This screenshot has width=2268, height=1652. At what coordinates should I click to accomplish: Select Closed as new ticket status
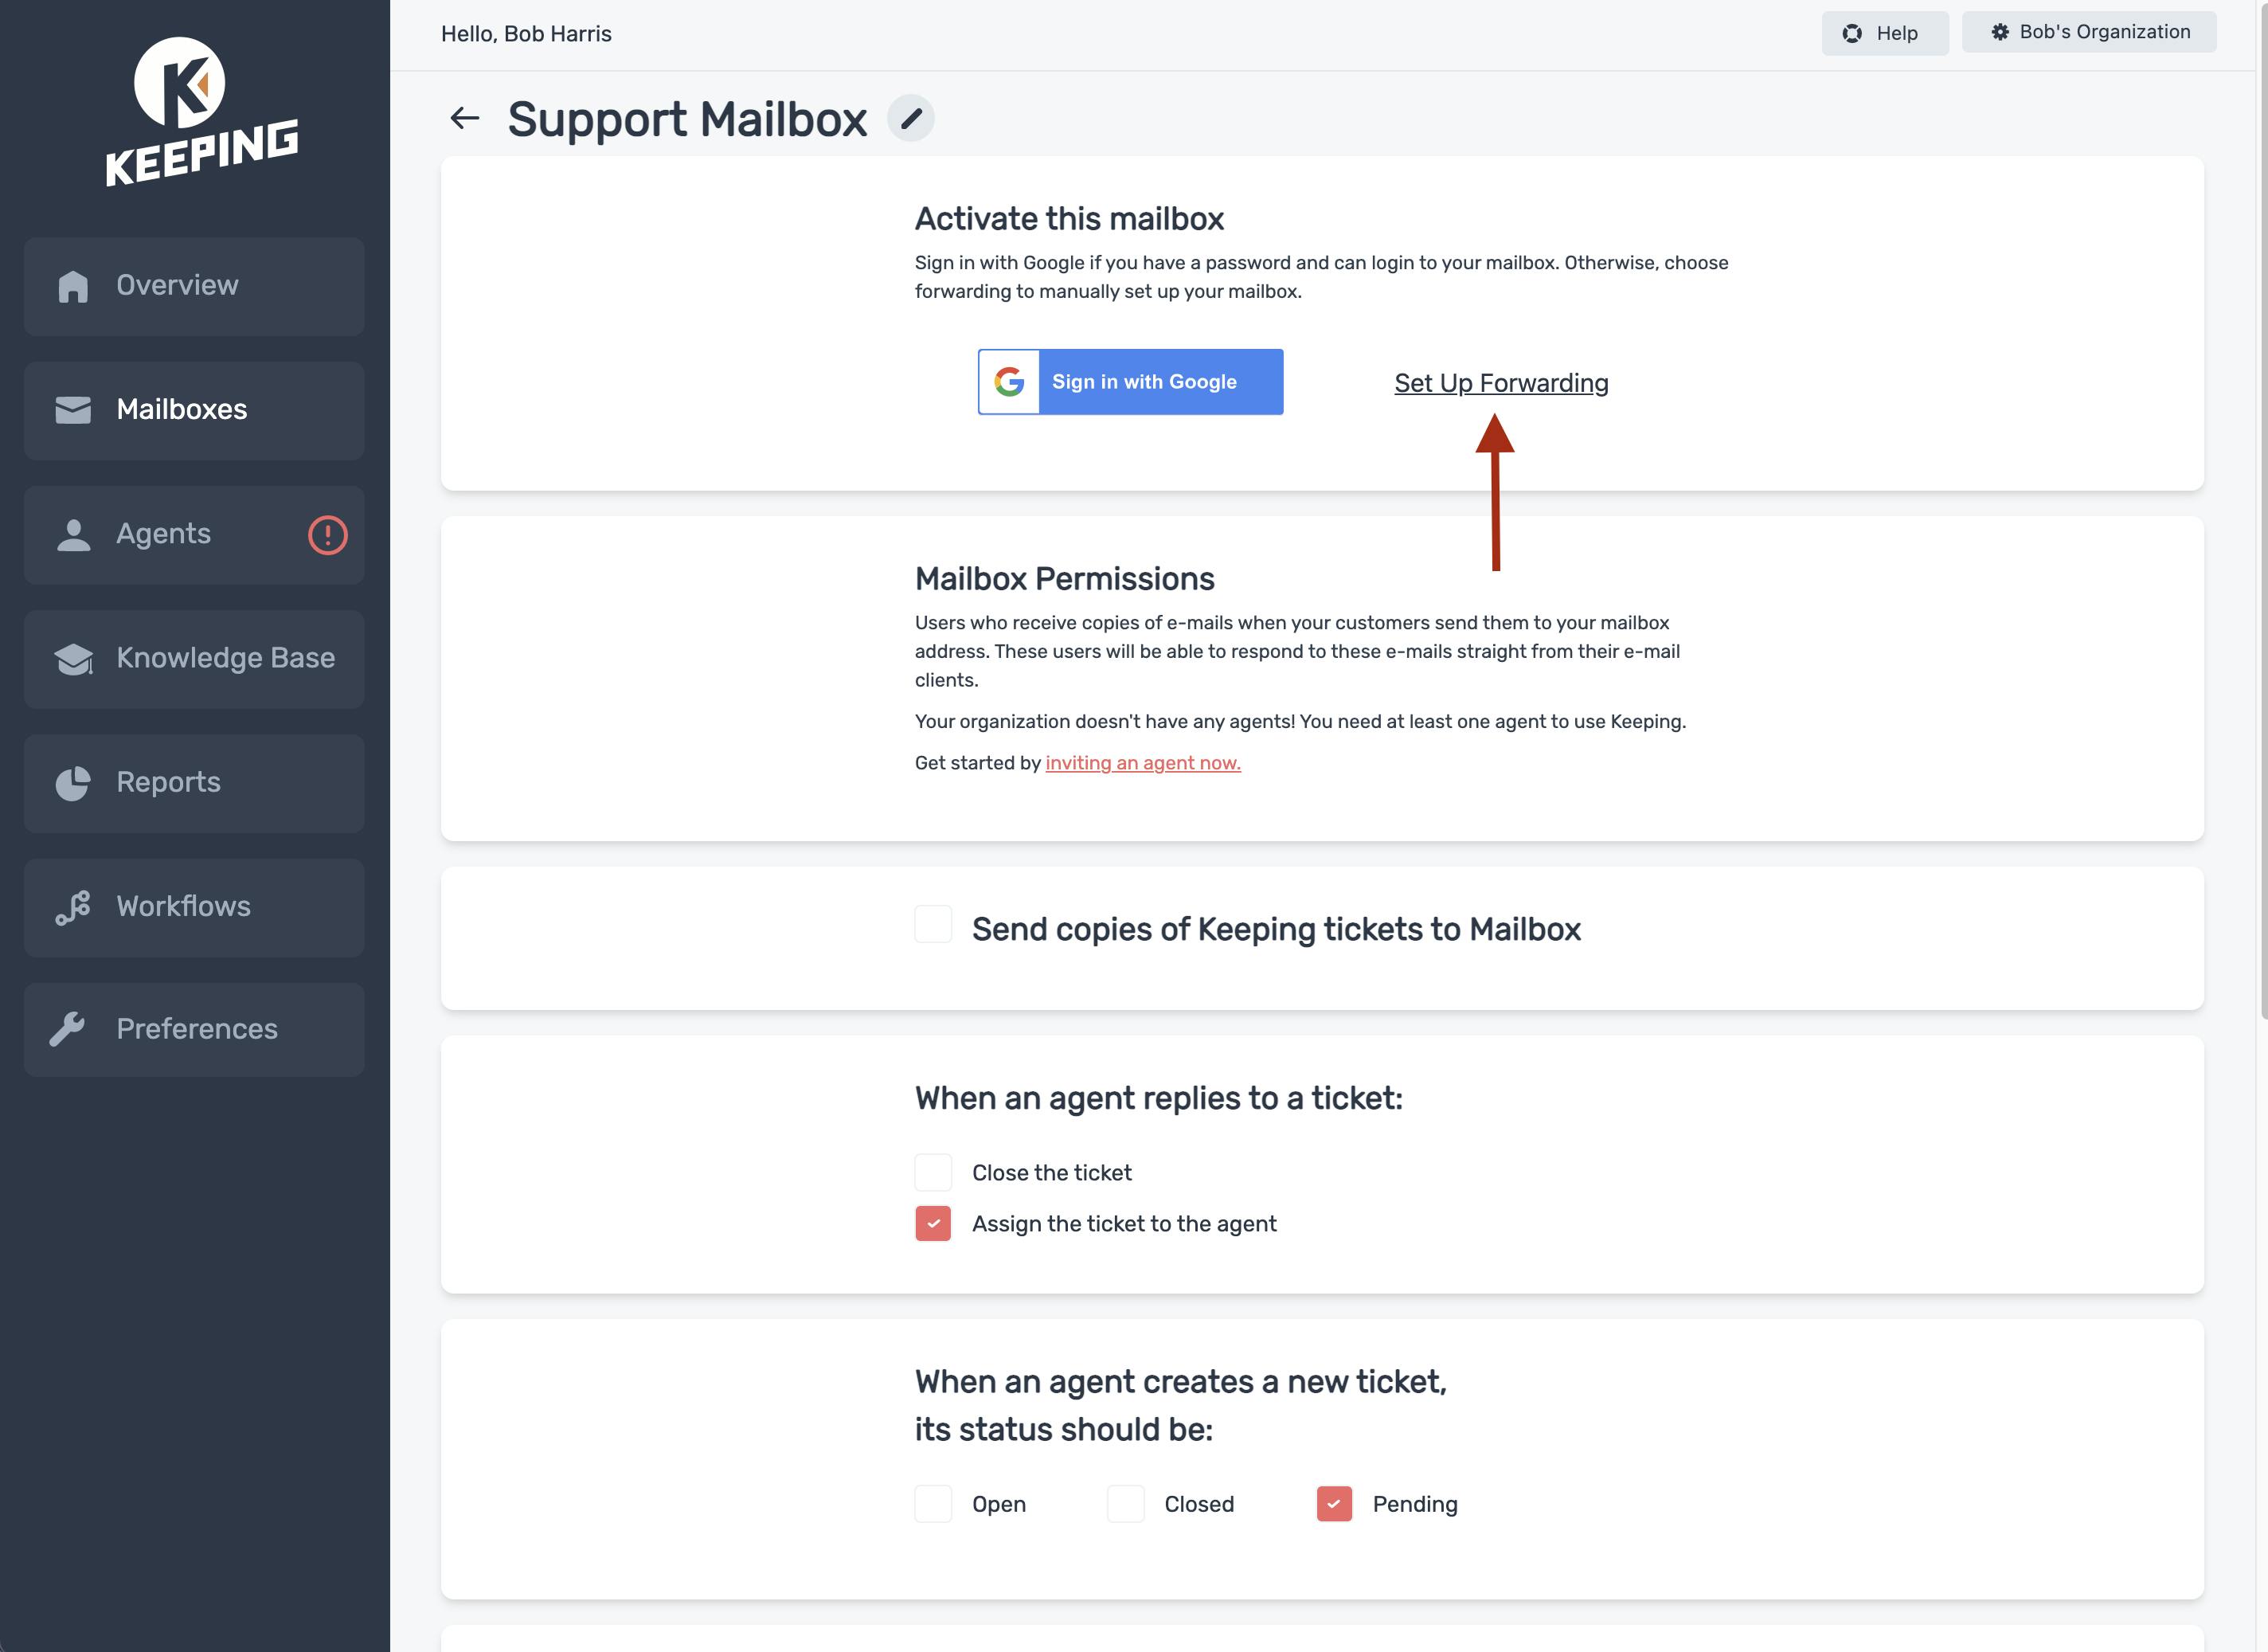tap(1125, 1503)
